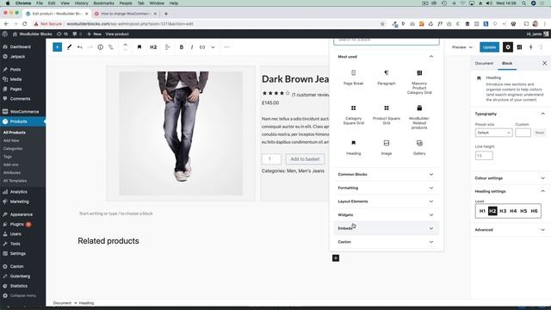Collapse the Typography panel

pos(511,114)
